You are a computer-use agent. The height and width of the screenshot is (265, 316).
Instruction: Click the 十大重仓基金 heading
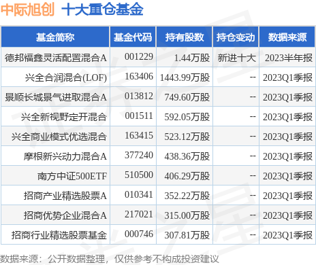[x=102, y=10]
